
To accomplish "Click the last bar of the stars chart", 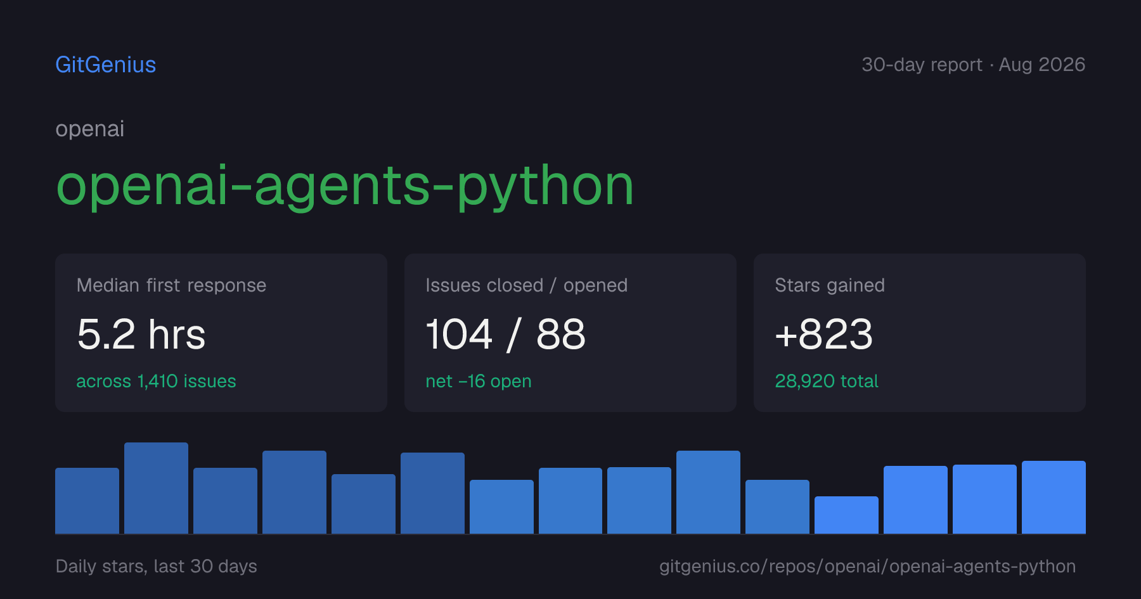I will pyautogui.click(x=1054, y=497).
